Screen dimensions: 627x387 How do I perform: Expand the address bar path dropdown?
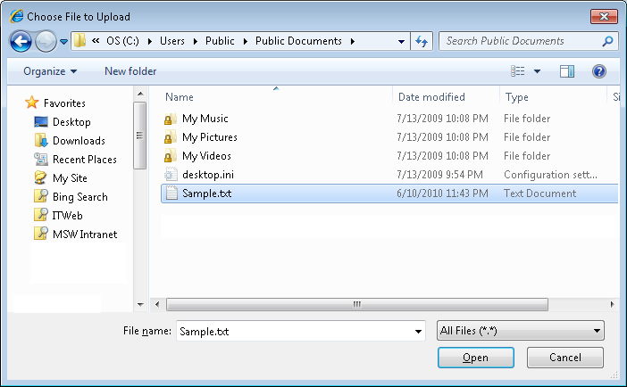tap(401, 41)
